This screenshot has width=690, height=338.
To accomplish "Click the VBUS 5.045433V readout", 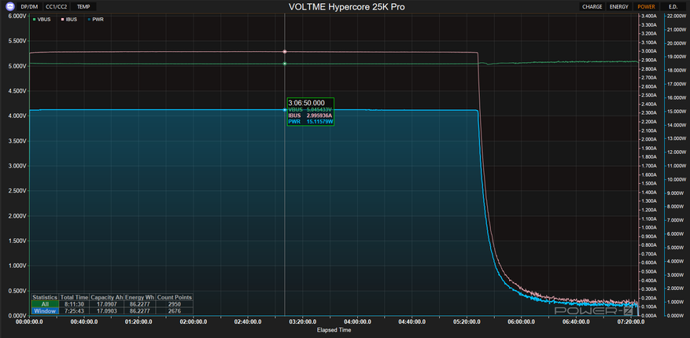I will 310,109.
